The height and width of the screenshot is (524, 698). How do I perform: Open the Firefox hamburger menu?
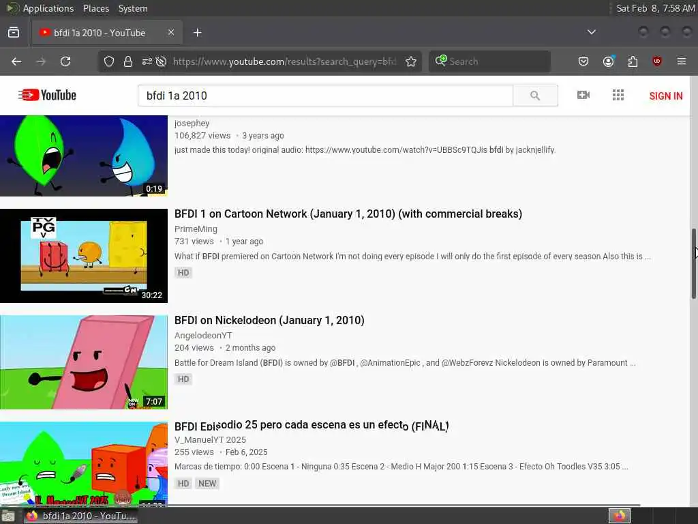point(682,61)
